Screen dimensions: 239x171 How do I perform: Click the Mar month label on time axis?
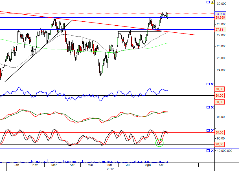[x=54, y=165]
